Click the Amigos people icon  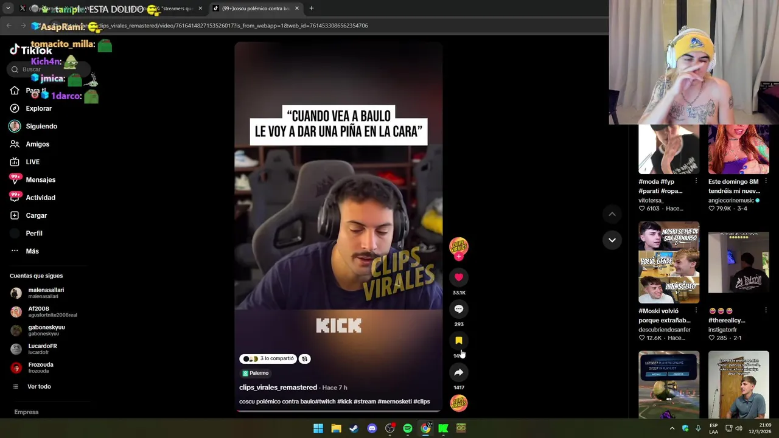point(15,144)
